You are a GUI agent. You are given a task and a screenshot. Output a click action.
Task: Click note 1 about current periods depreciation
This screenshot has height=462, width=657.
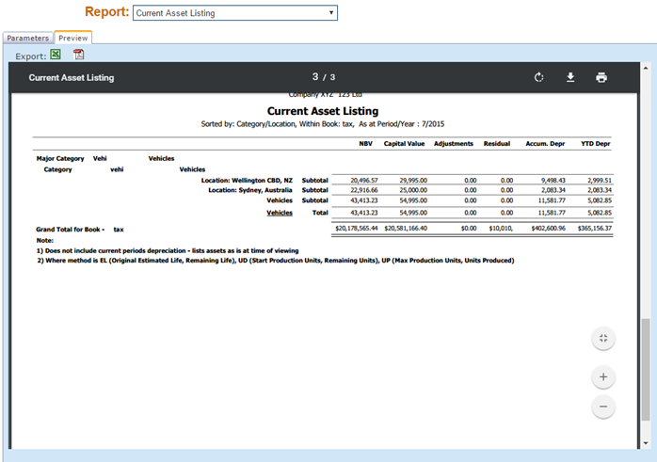[x=168, y=250]
